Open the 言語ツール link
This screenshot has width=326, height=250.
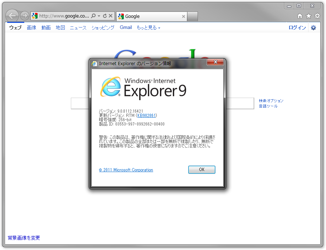coord(268,106)
